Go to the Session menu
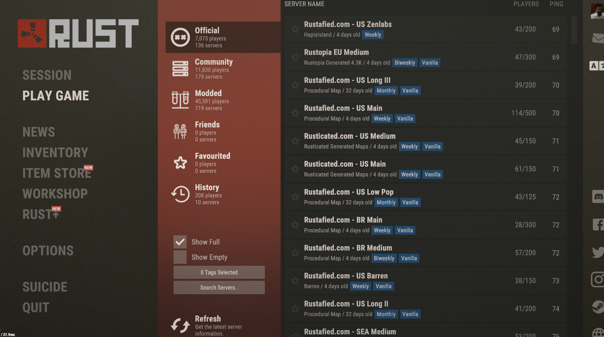Viewport: 604px width, 337px height. click(x=47, y=75)
